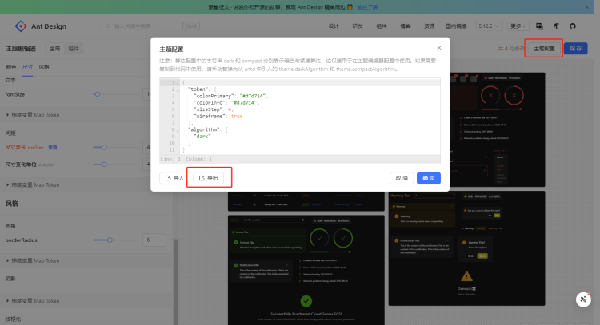Click 取消 to cancel the dialog
This screenshot has width=600, height=325.
(402, 178)
